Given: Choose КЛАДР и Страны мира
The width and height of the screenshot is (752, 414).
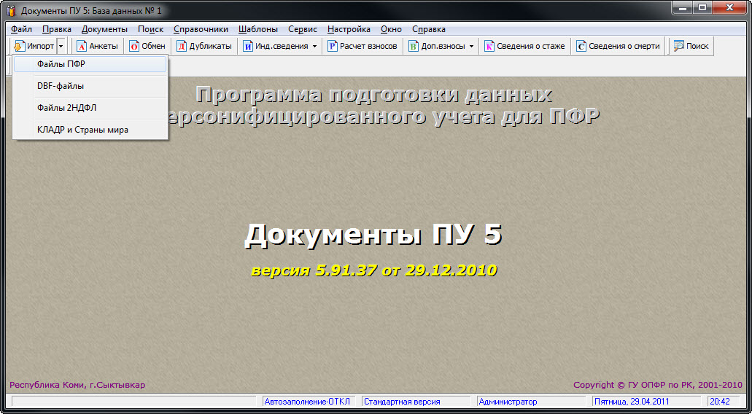Looking at the screenshot, I should click(x=82, y=130).
